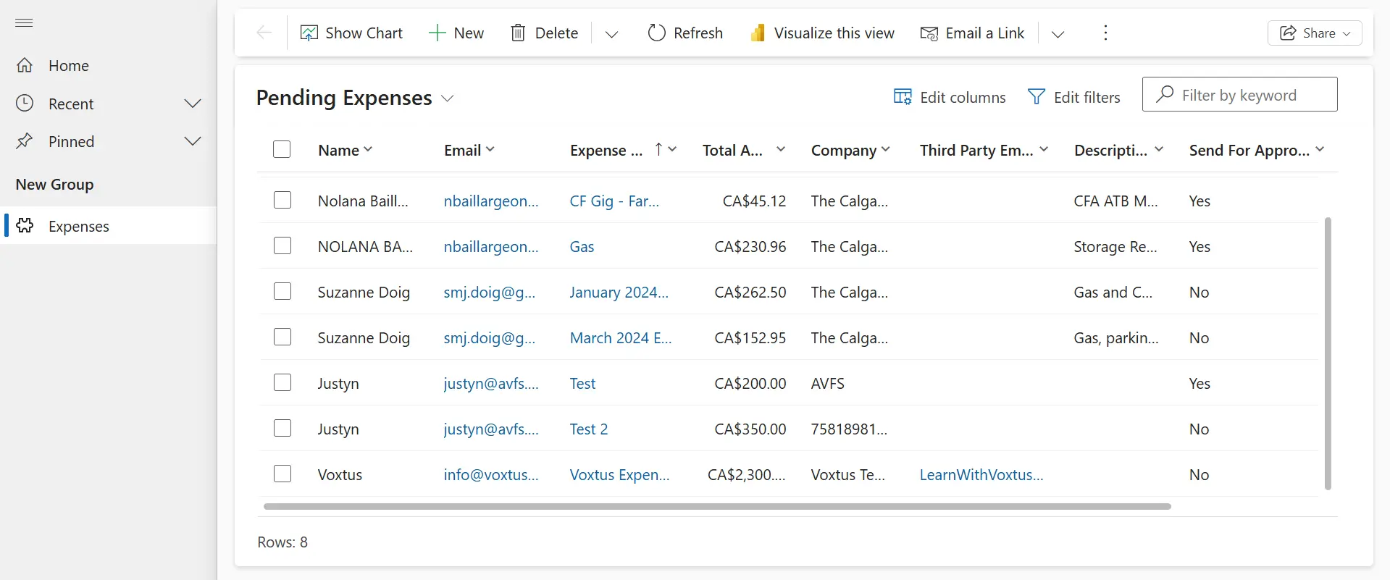Screen dimensions: 1390x580
Task: Click the CA$230.96 total amount cell
Action: [x=750, y=247]
